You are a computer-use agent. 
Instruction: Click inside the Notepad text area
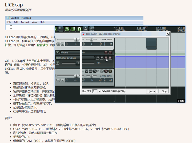[31, 27]
